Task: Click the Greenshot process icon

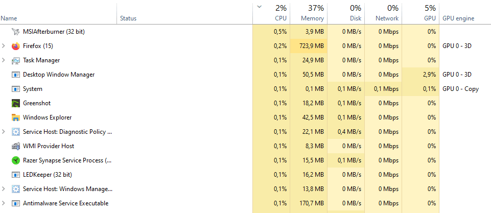Action: click(x=15, y=103)
